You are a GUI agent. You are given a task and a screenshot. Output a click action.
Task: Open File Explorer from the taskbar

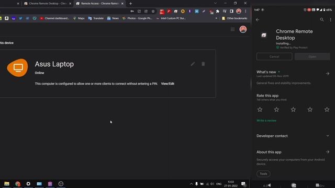(7, 184)
